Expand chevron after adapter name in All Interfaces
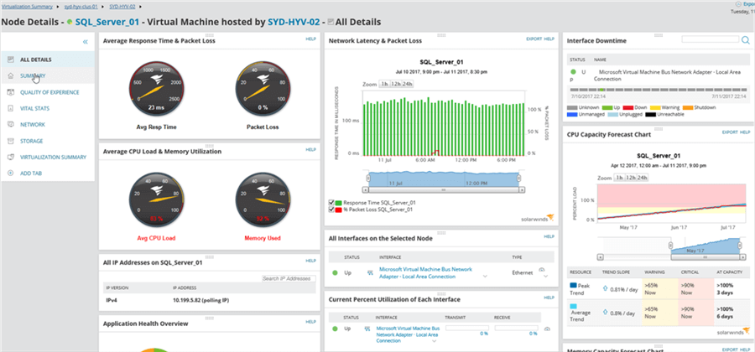This screenshot has width=755, height=352. (485, 277)
